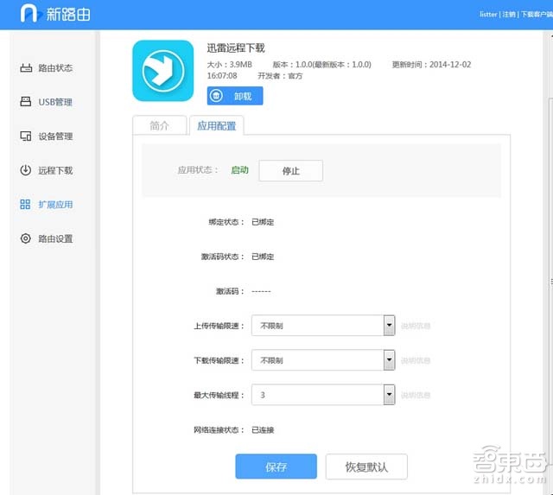
Task: Click 说明信息 next to download limit
Action: 416,360
